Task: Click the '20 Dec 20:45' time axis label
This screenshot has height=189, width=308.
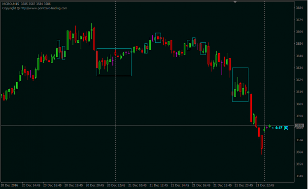Action: click(x=95, y=185)
